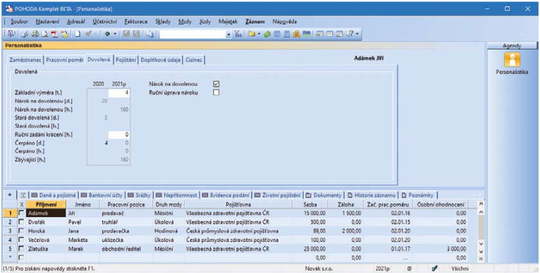
Task: Tick the row checkbox for Dvořák
Action: pyautogui.click(x=21, y=221)
